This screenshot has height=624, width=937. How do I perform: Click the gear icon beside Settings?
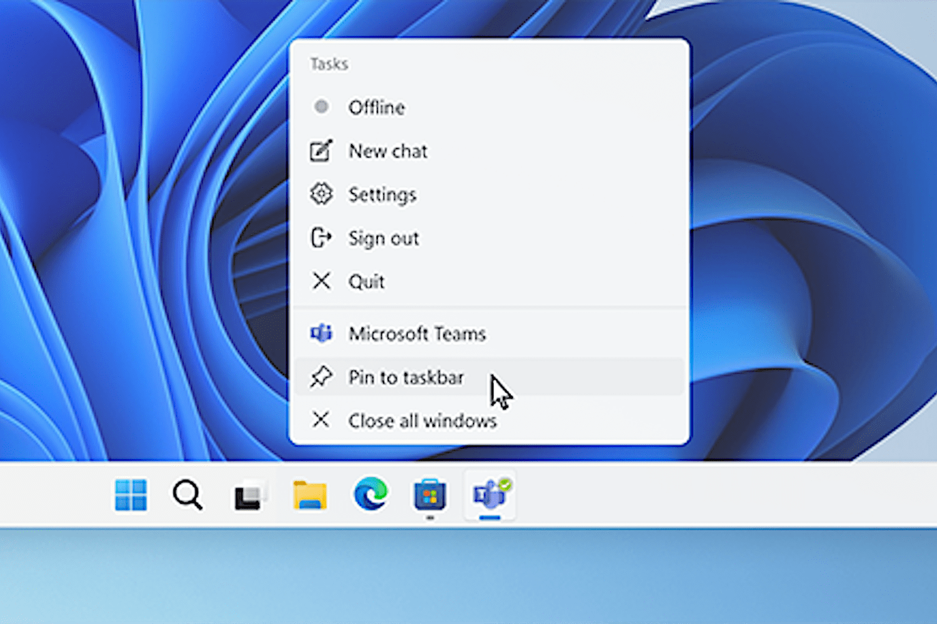(x=321, y=194)
